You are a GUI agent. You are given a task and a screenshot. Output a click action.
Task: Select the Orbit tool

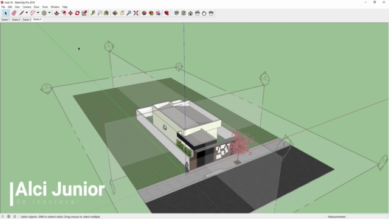(x=115, y=13)
